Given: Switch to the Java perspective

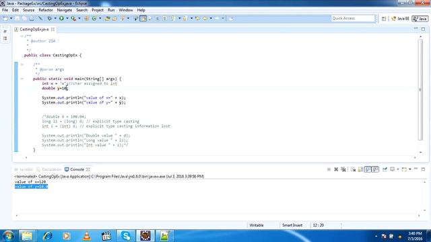Looking at the screenshot, I should tap(420, 19).
